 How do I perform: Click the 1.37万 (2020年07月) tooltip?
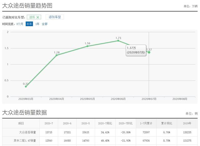136,51
